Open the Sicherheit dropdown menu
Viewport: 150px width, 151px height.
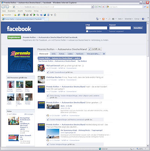(x=129, y=19)
